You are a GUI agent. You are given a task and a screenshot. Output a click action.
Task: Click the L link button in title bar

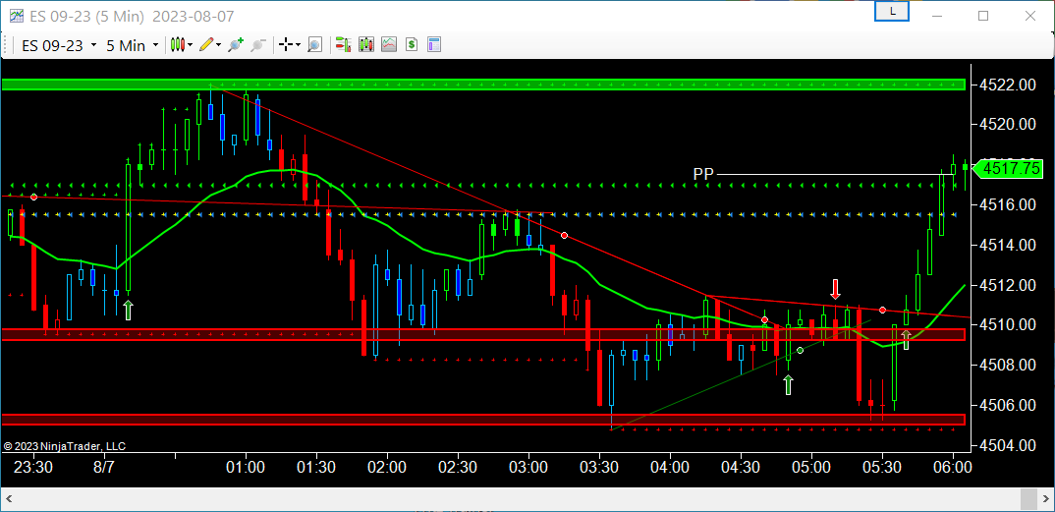(892, 12)
